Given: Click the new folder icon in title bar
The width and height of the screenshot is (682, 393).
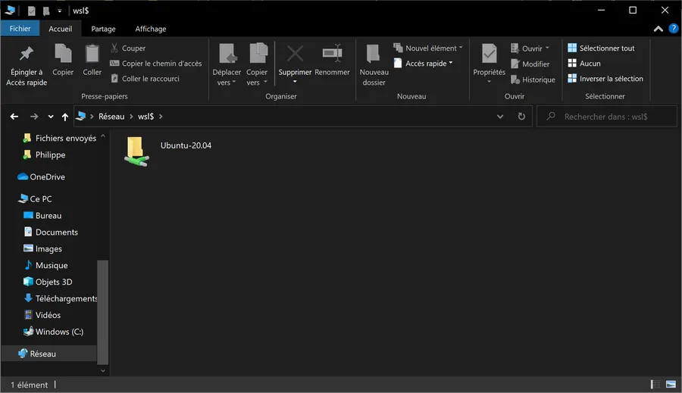Looking at the screenshot, I should [46, 11].
